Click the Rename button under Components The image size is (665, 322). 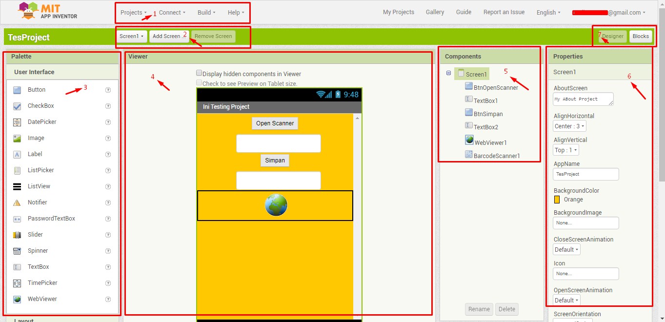point(479,309)
